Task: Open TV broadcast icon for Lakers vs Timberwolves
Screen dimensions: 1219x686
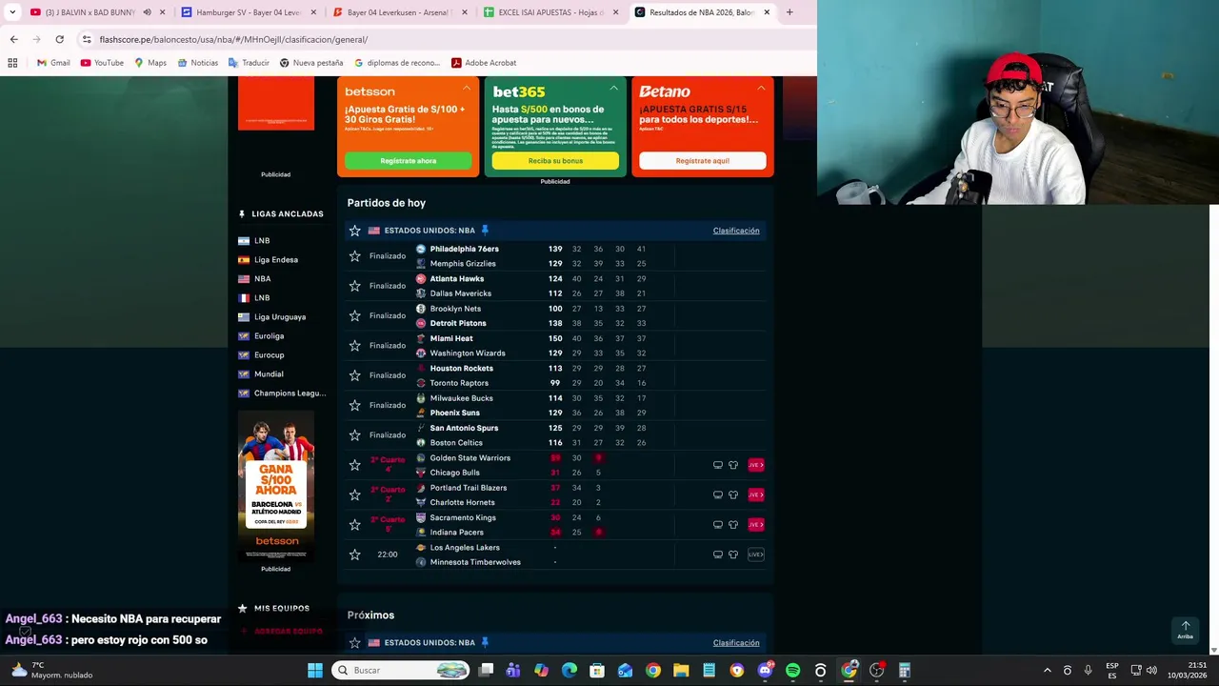Action: (x=718, y=555)
